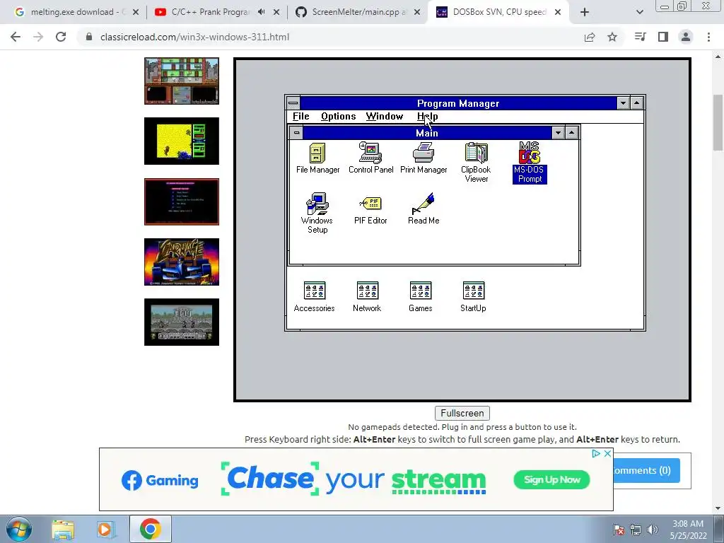This screenshot has height=543, width=724.
Task: Click the page vertical scrollbar thumb
Action: click(x=718, y=122)
